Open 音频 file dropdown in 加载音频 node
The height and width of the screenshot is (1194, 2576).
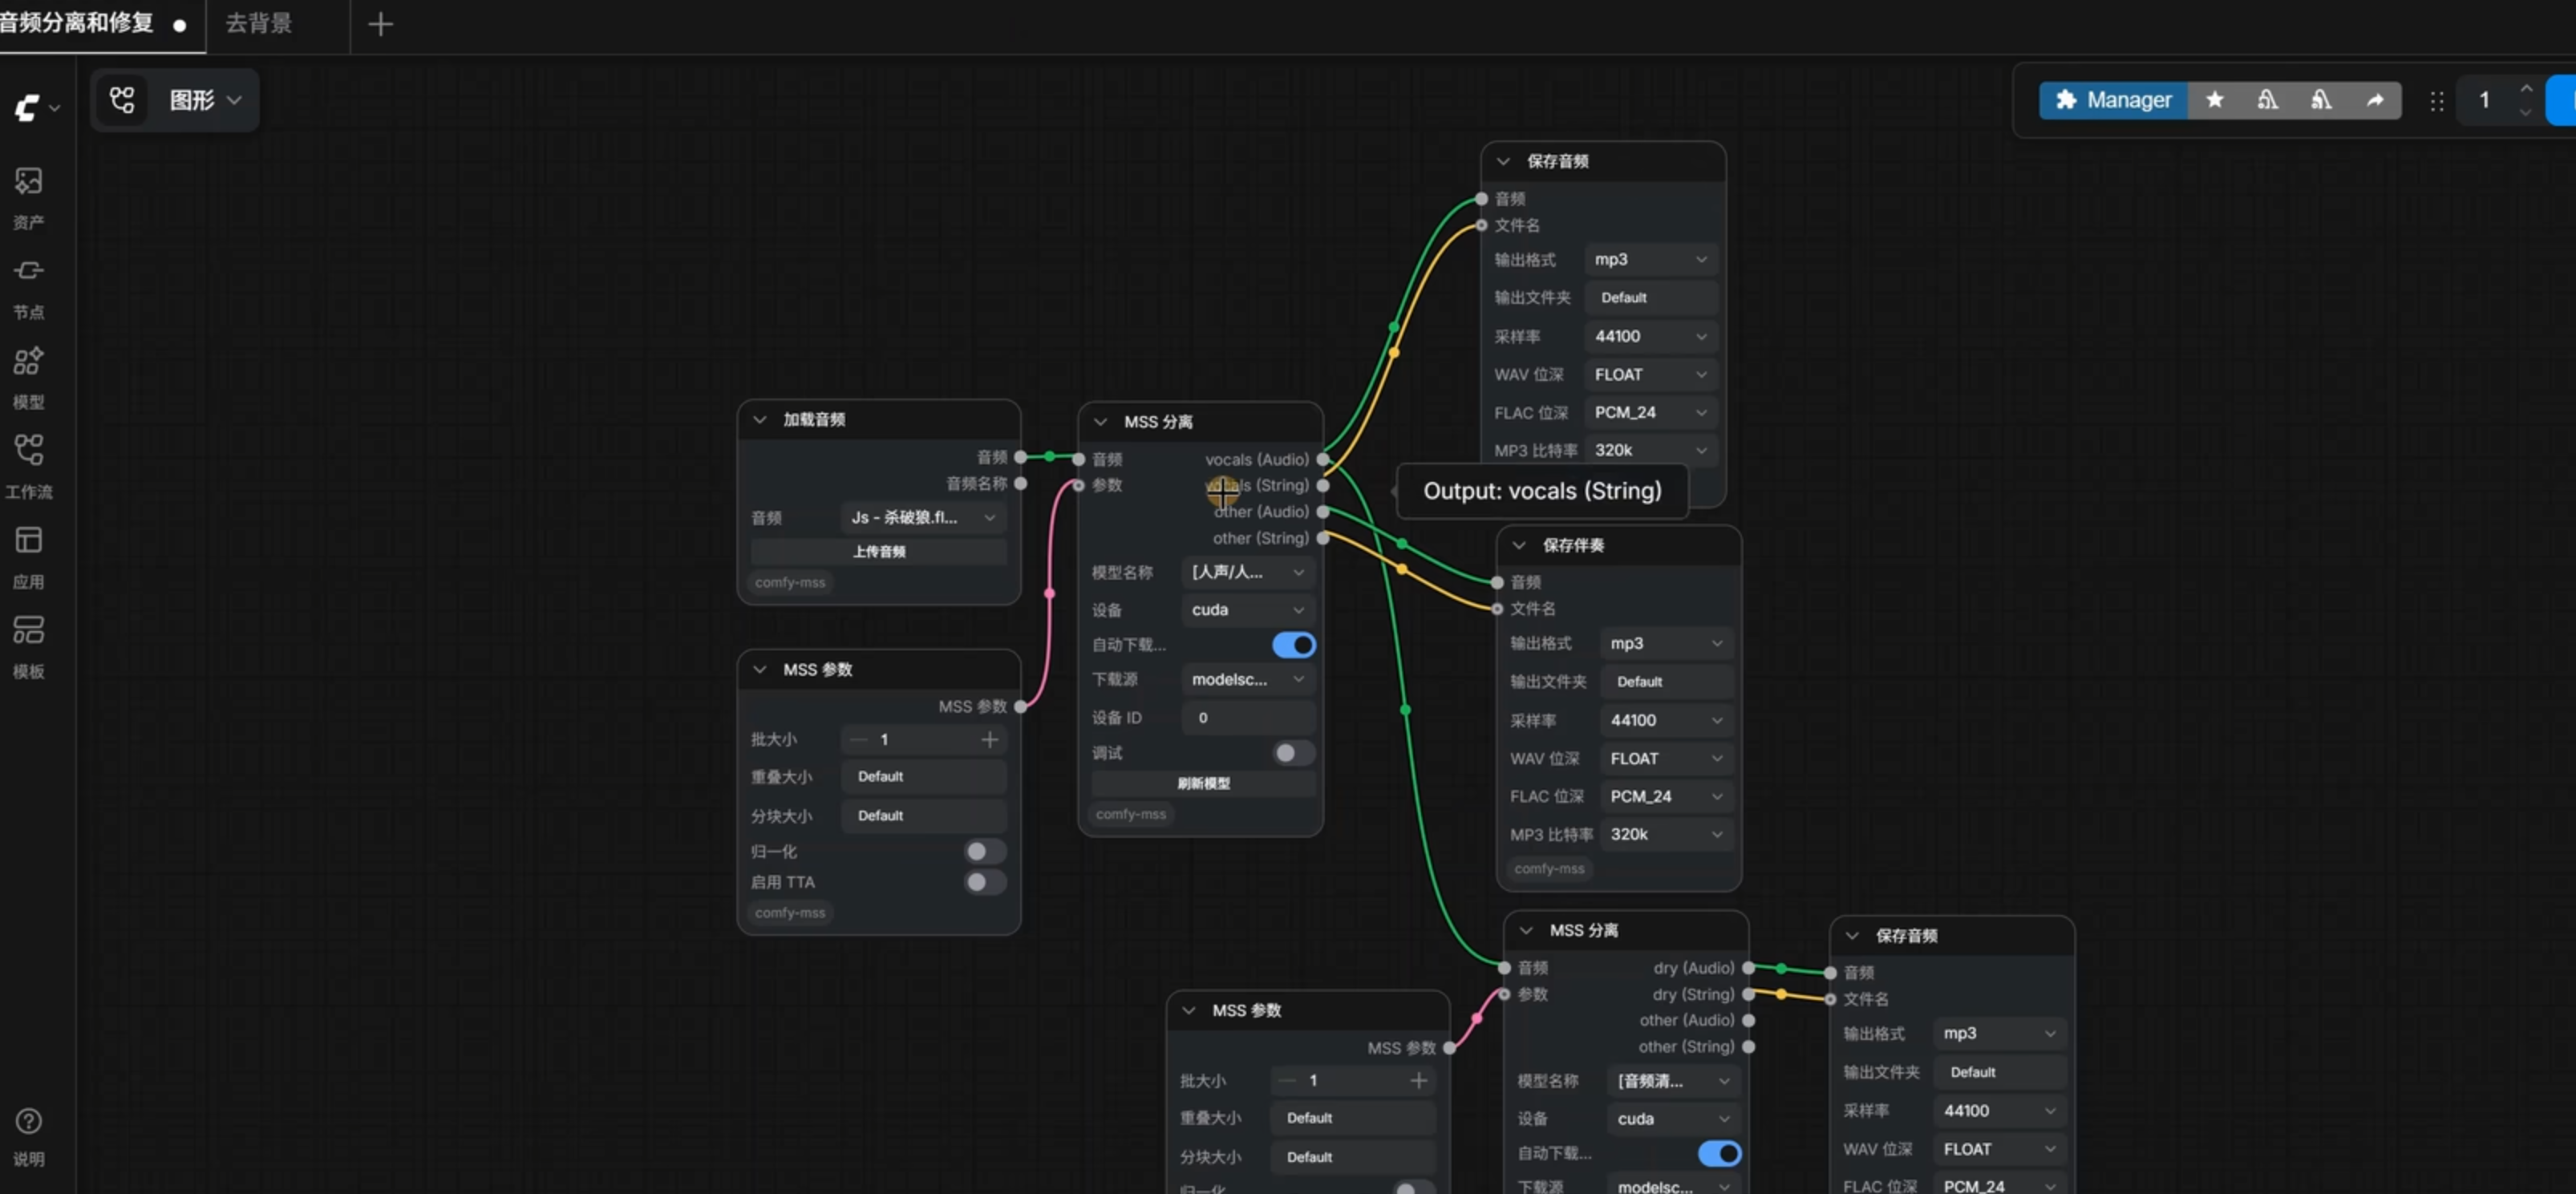(x=923, y=517)
